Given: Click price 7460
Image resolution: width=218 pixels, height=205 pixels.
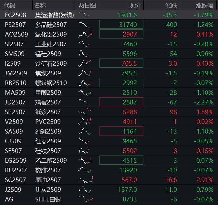Looking at the screenshot, I should (130, 44).
